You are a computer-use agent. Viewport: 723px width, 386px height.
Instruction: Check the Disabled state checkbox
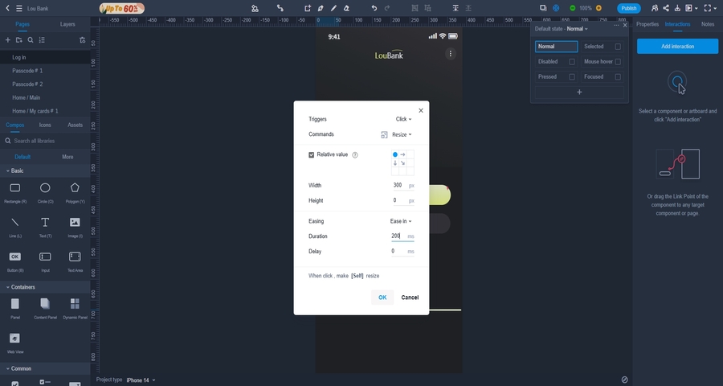tap(572, 62)
